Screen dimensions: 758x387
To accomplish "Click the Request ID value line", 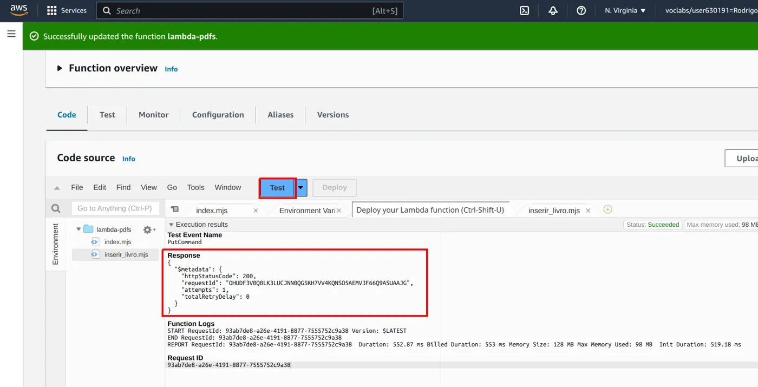I will (229, 365).
